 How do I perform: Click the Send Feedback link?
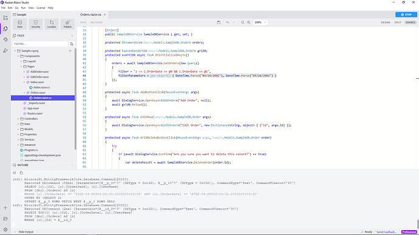387,232
